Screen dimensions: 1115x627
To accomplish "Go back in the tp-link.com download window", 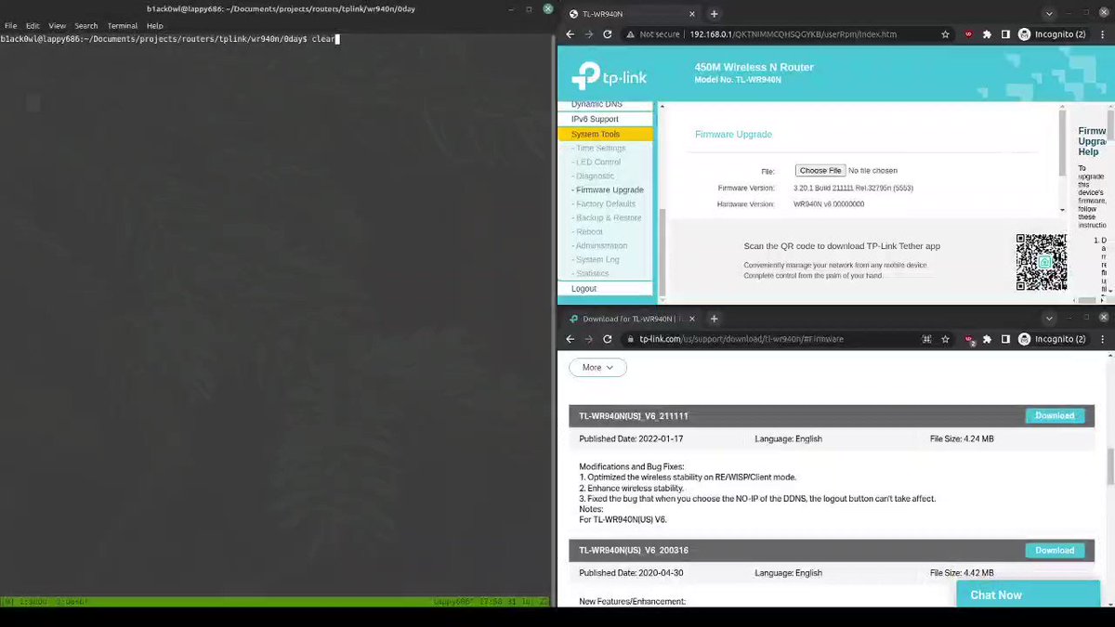I will pos(571,339).
